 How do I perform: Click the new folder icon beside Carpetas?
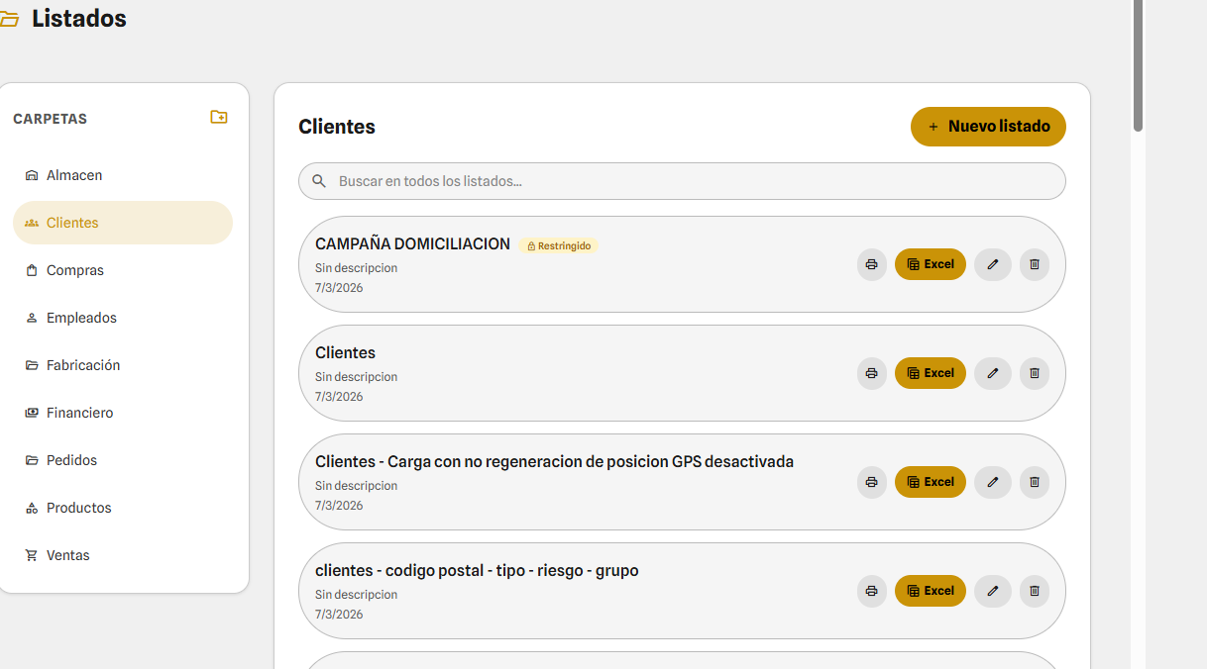[219, 117]
